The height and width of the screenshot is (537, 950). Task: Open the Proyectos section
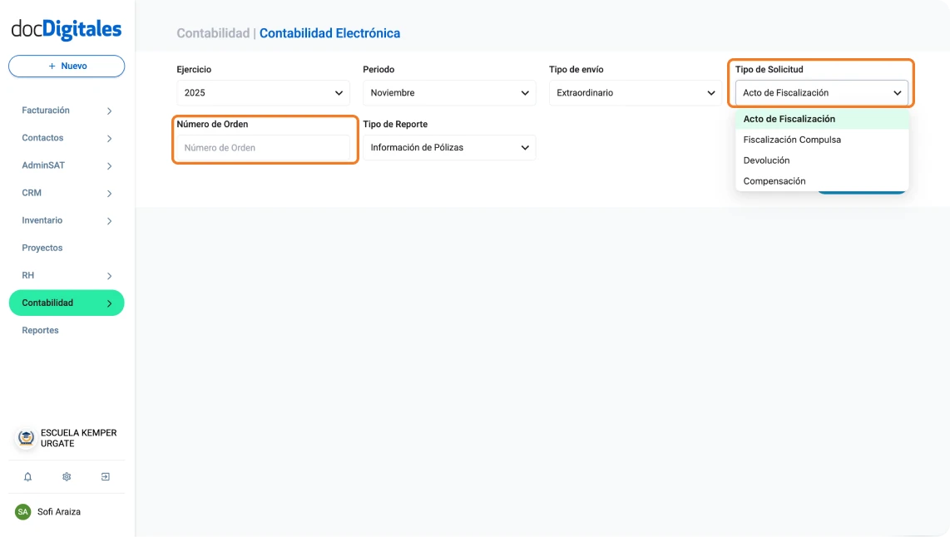tap(43, 248)
